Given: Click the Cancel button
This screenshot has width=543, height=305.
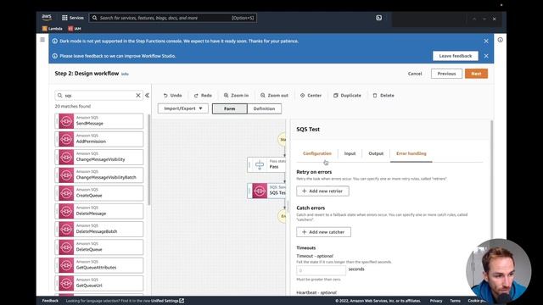Looking at the screenshot, I should click(x=415, y=74).
